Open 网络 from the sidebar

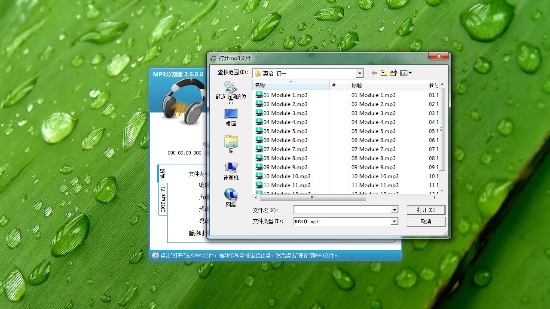pos(231,195)
